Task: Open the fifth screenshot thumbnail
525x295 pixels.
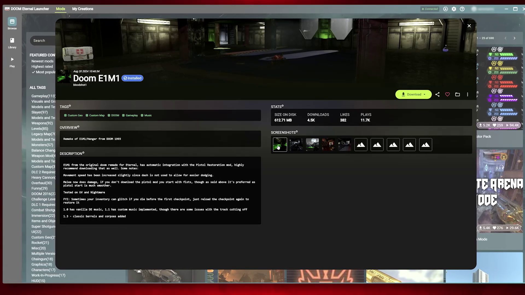Action: [x=345, y=144]
